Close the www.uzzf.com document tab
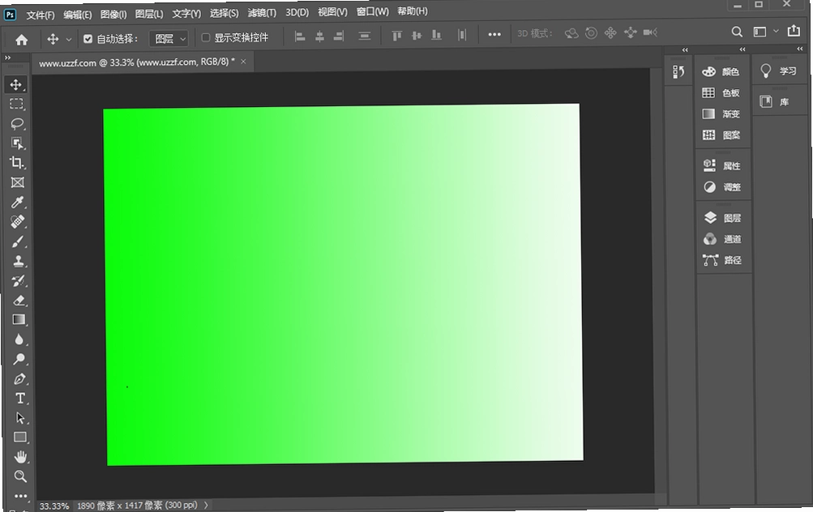Viewport: 813px width, 512px height. coord(243,61)
